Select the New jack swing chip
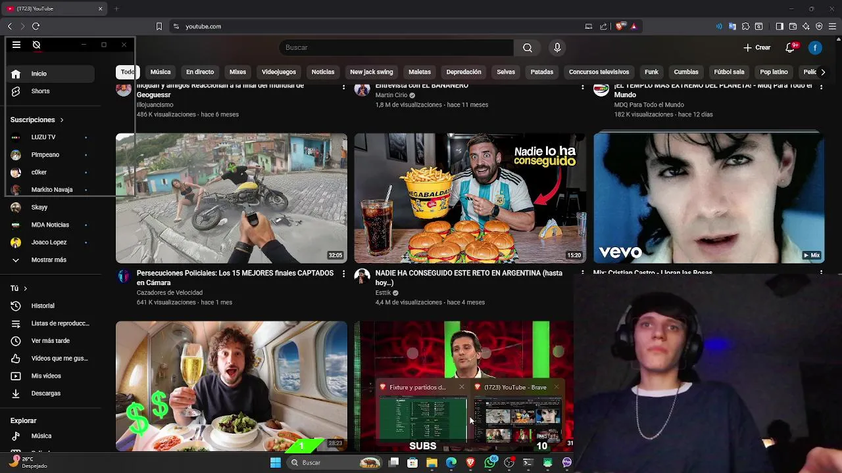This screenshot has width=842, height=473. point(372,72)
